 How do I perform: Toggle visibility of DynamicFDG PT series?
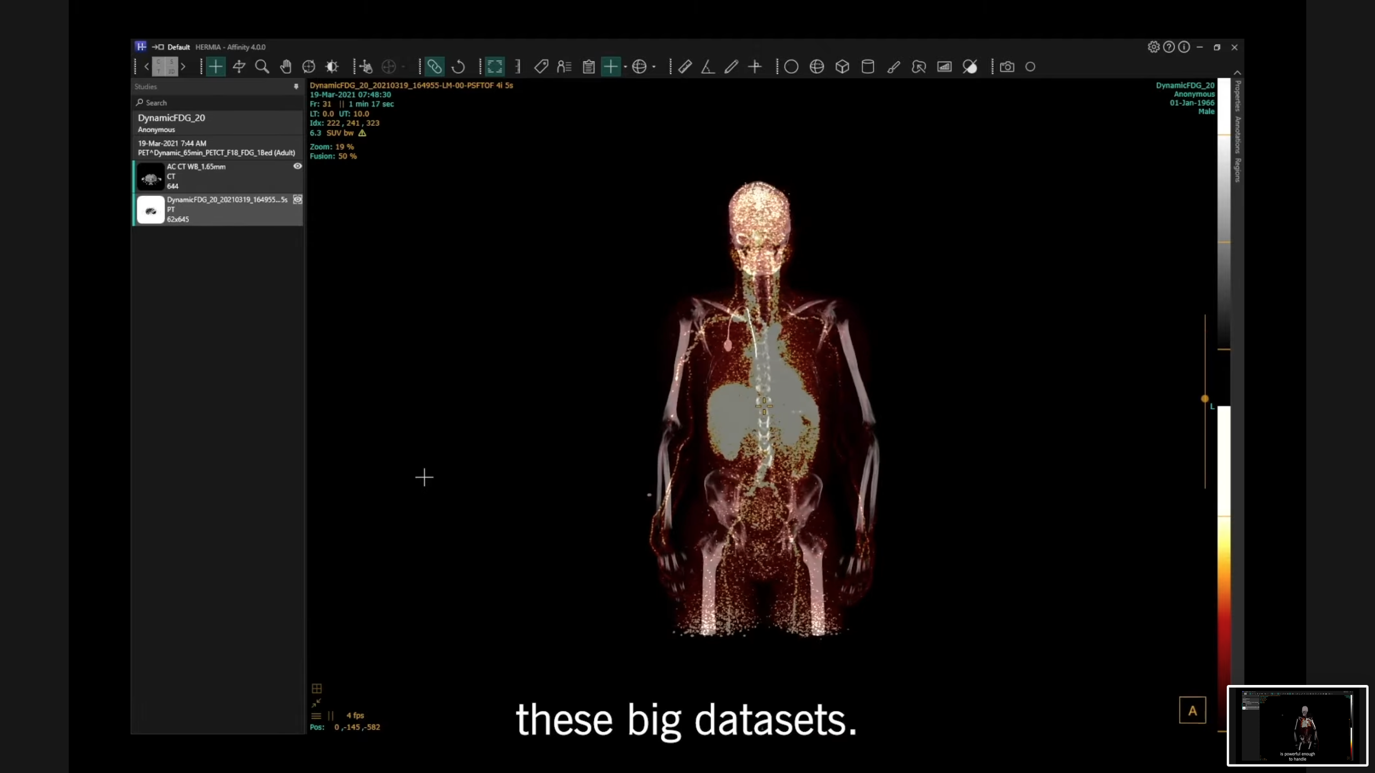(297, 200)
